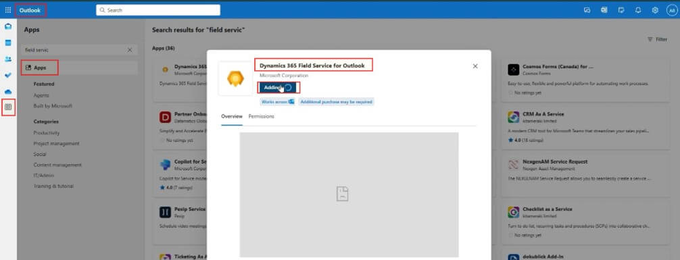Select the Overview tab
Image resolution: width=680 pixels, height=260 pixels.
coord(232,117)
